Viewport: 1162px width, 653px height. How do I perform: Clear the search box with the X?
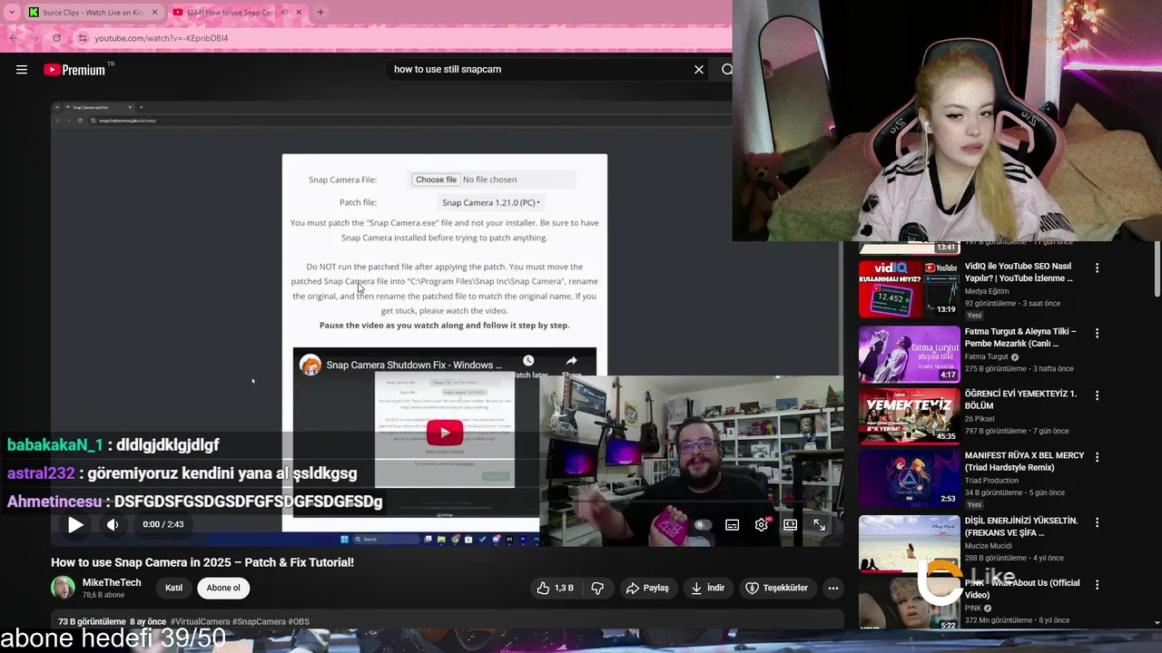pyautogui.click(x=699, y=70)
